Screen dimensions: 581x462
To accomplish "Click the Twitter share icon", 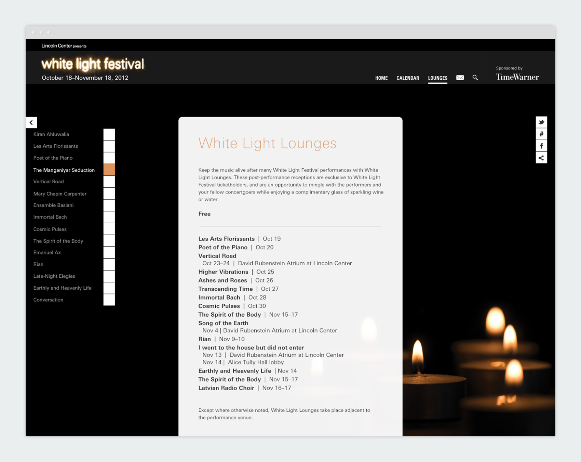I will tap(541, 122).
